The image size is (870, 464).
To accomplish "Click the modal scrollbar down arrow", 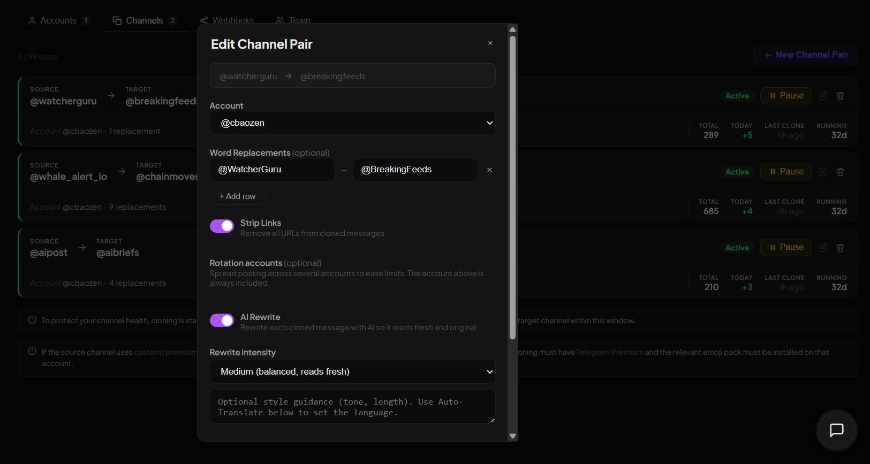I will click(512, 436).
